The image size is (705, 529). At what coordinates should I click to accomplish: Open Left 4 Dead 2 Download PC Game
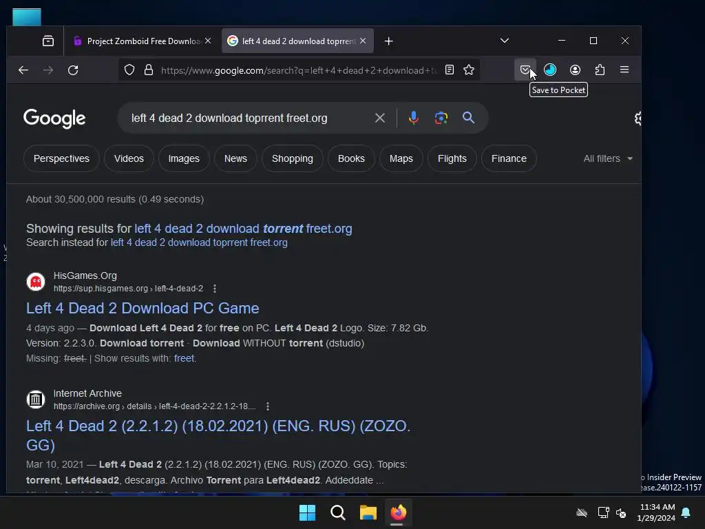click(143, 308)
